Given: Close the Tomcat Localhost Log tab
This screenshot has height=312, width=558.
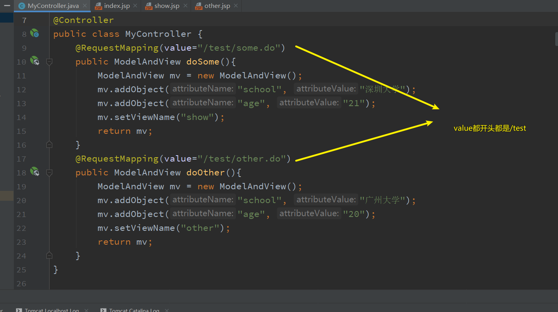Looking at the screenshot, I should [86, 310].
